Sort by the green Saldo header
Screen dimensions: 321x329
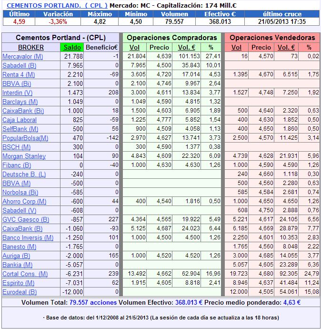coord(72,47)
